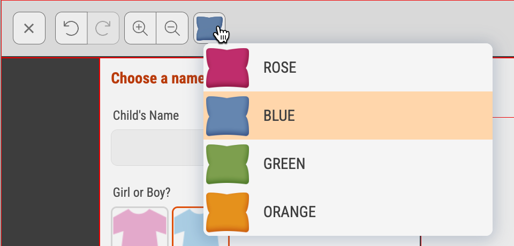Click the green pillow icon
This screenshot has width=514, height=246.
pyautogui.click(x=228, y=164)
